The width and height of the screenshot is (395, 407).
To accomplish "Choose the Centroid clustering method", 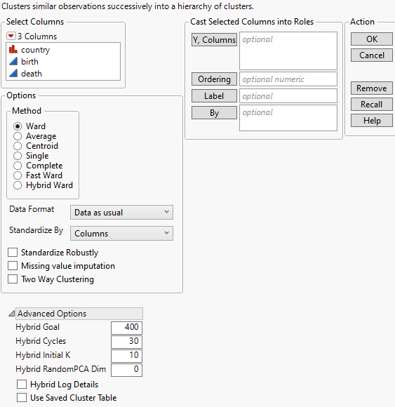I will point(18,146).
